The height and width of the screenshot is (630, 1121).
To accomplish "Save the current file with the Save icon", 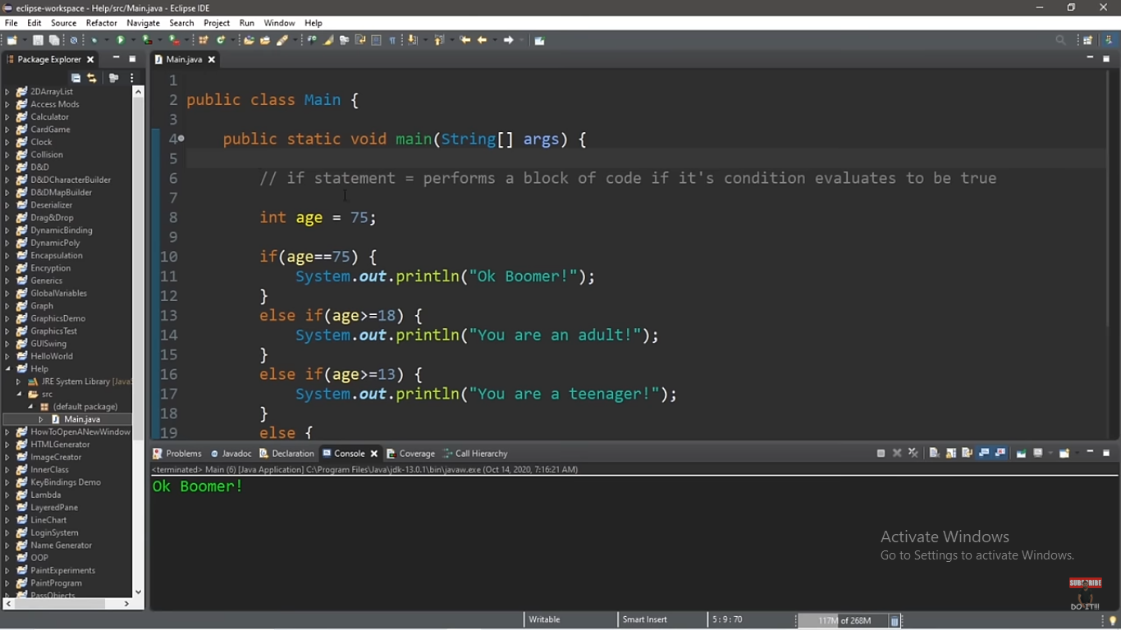I will (x=38, y=40).
